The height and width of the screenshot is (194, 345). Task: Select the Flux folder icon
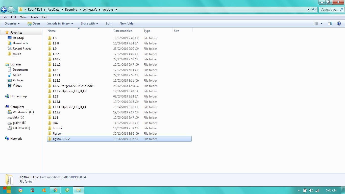[x=50, y=123]
